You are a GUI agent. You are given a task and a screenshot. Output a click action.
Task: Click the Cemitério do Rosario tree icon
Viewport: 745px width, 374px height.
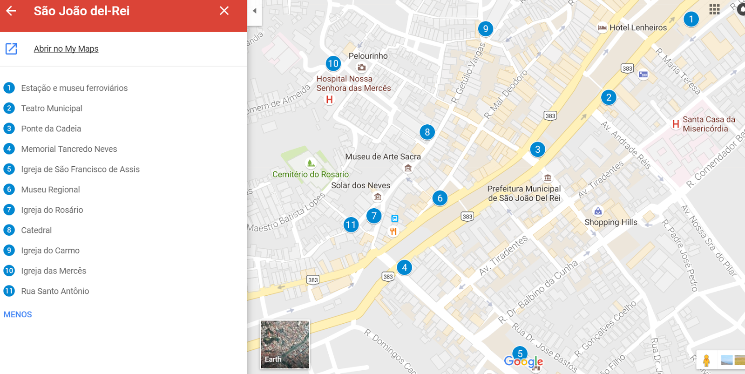311,163
